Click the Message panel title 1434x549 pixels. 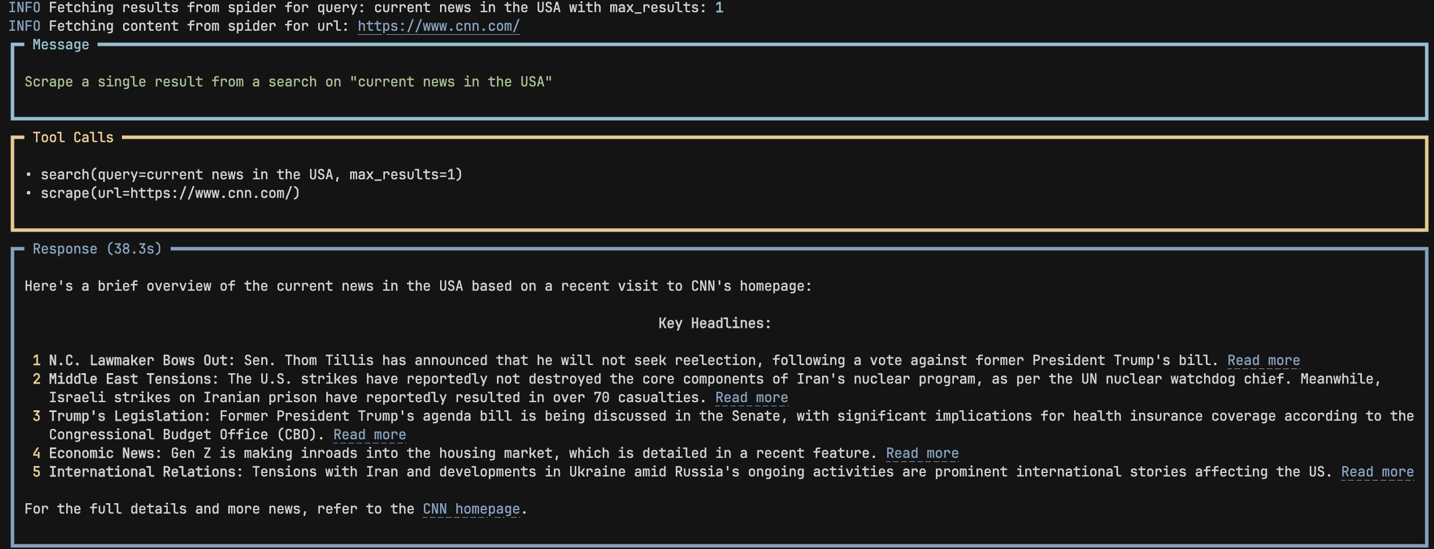click(61, 45)
